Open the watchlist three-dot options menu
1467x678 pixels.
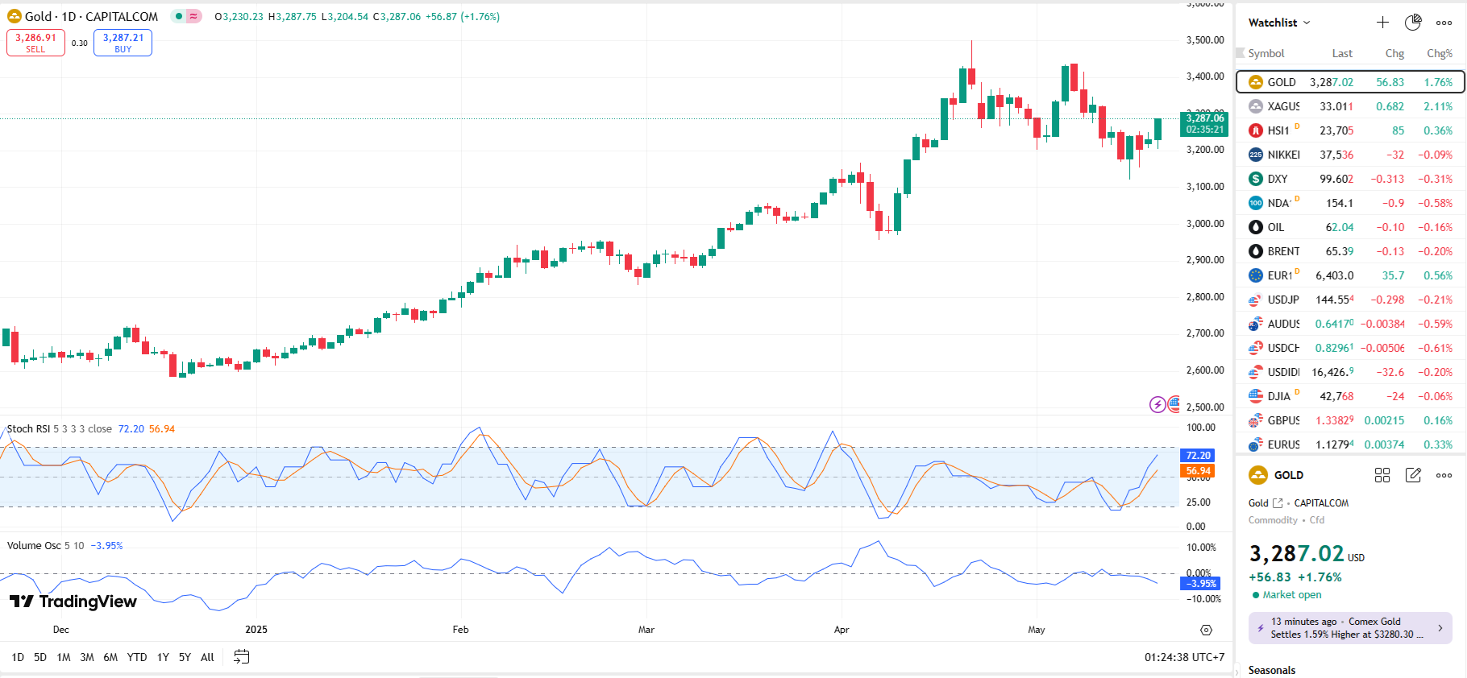(x=1444, y=23)
